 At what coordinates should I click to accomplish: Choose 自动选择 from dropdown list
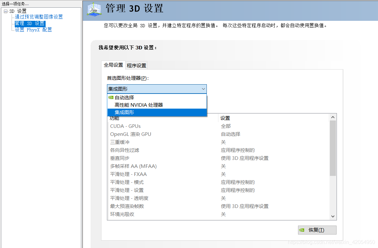point(157,98)
